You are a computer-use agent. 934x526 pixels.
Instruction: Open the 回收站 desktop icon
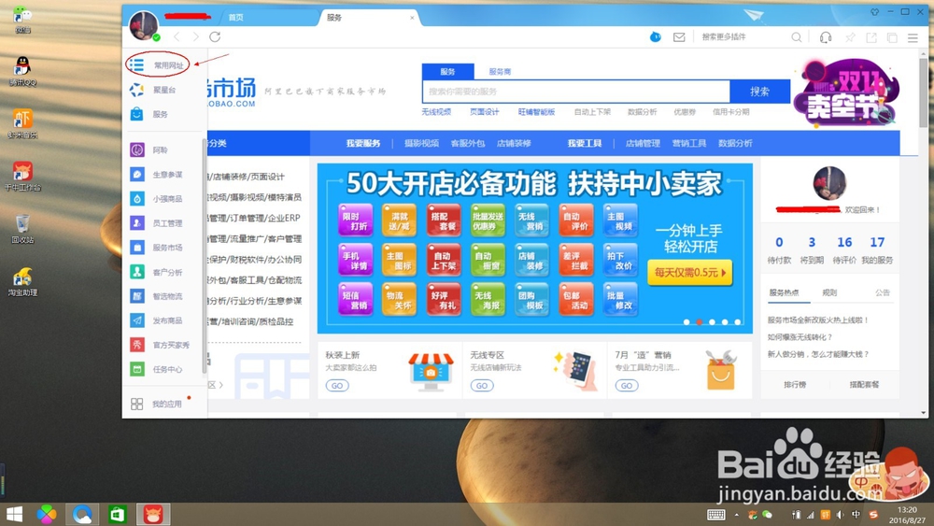click(x=22, y=229)
